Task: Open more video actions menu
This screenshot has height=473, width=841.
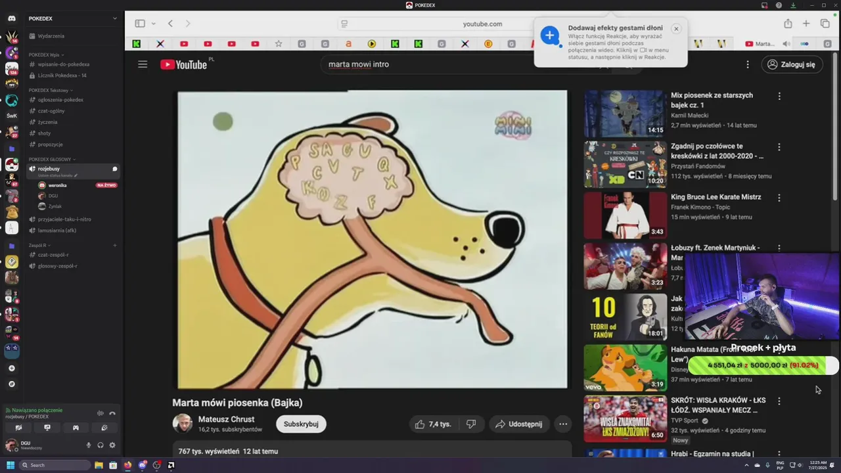Action: click(x=563, y=424)
